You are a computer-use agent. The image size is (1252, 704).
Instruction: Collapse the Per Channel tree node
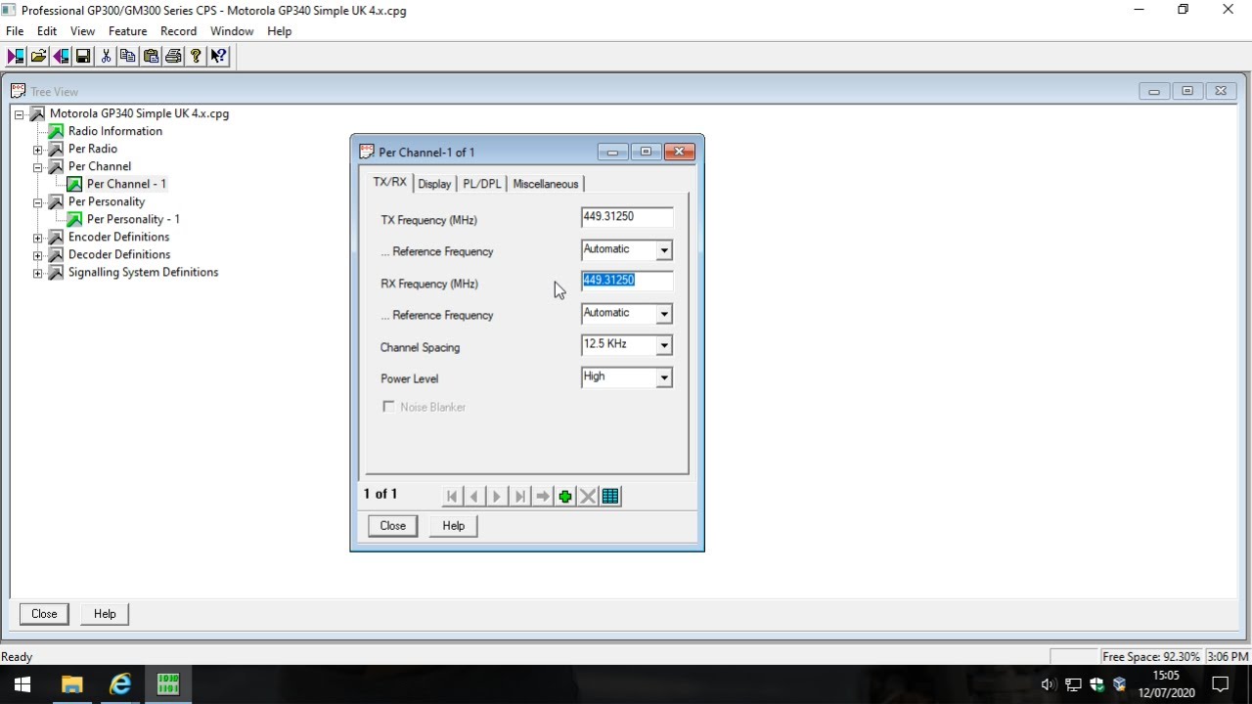(37, 167)
